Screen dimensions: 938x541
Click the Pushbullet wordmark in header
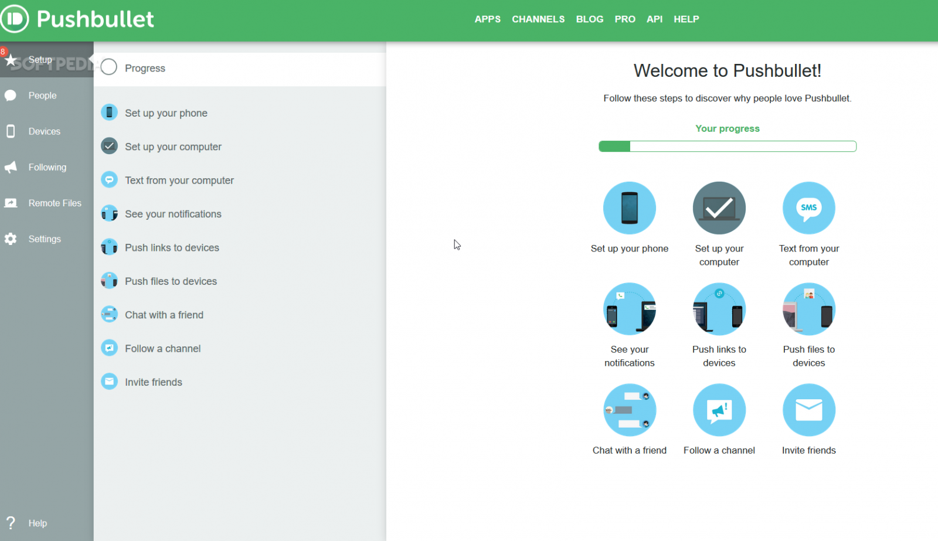[x=96, y=19]
